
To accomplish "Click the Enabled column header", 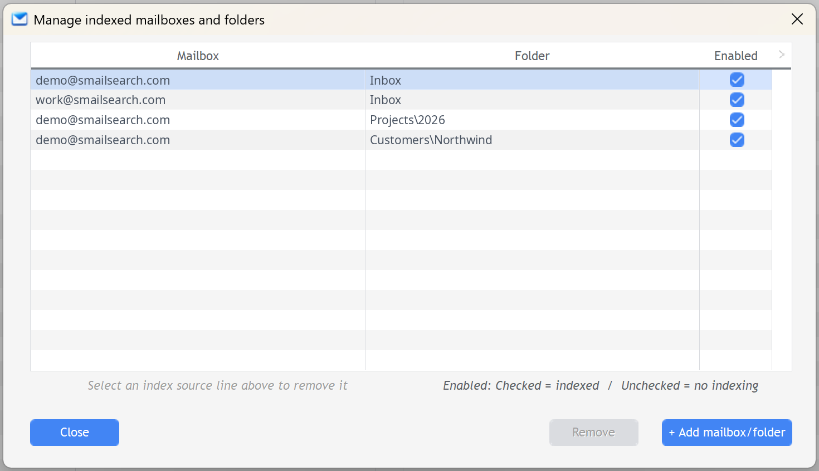I will tap(735, 56).
